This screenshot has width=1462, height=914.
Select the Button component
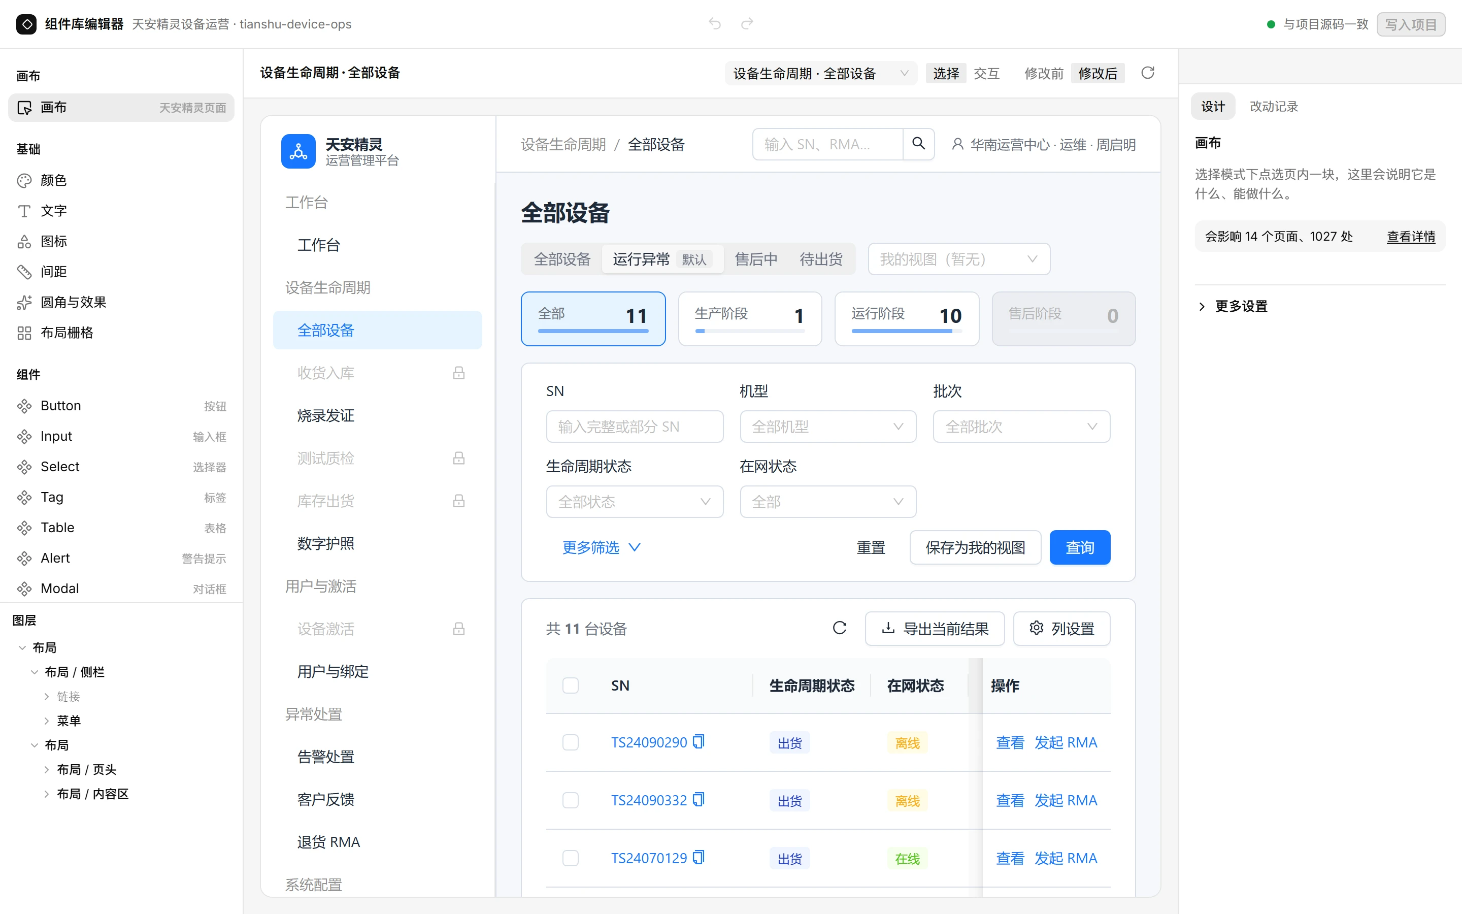121,406
